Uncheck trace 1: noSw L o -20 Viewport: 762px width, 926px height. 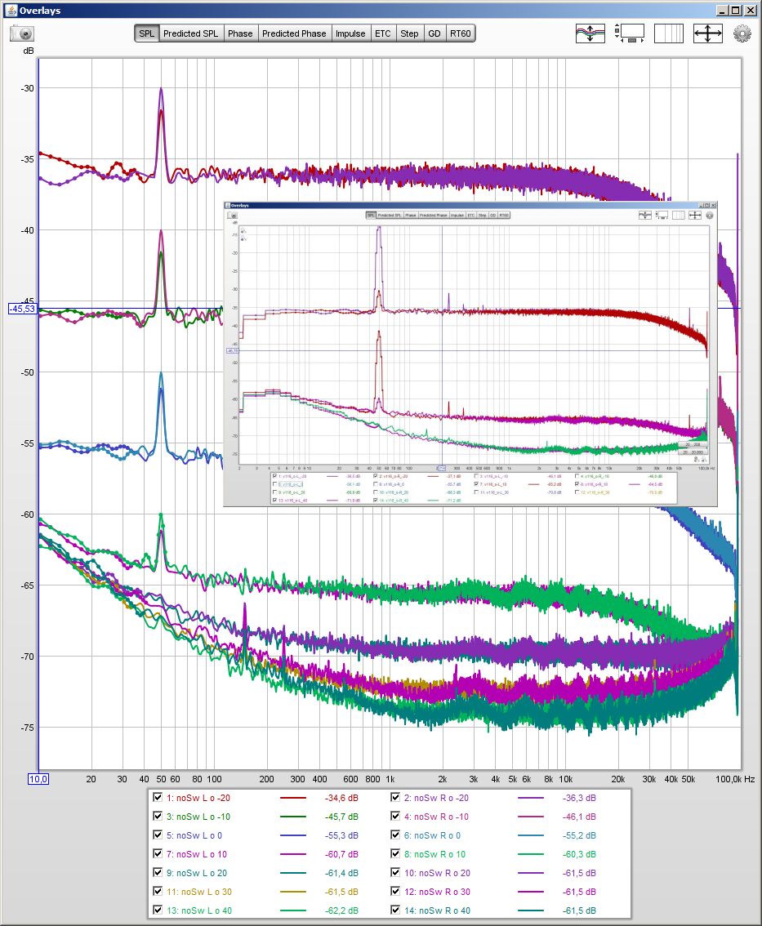pyautogui.click(x=158, y=797)
